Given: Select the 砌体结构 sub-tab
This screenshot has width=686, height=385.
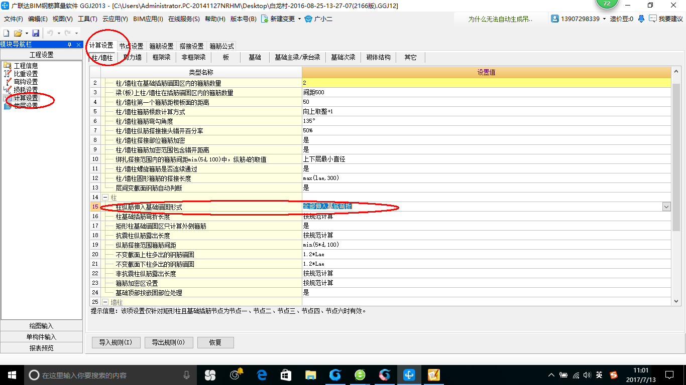Looking at the screenshot, I should pos(379,58).
